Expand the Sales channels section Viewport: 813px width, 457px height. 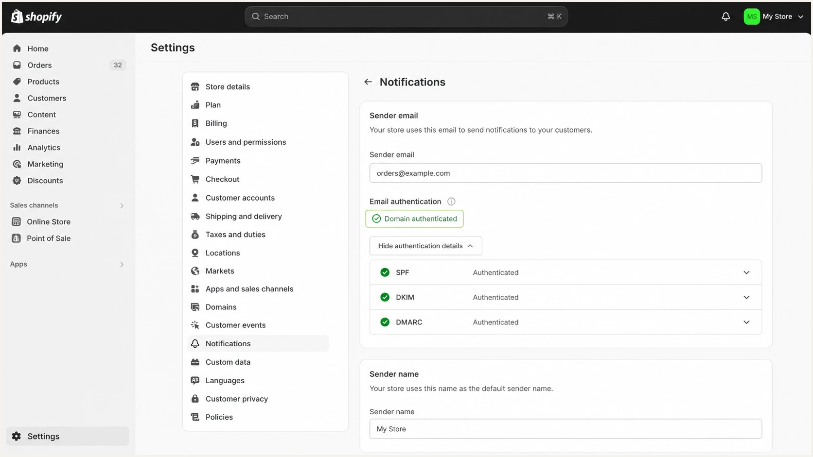click(x=122, y=206)
